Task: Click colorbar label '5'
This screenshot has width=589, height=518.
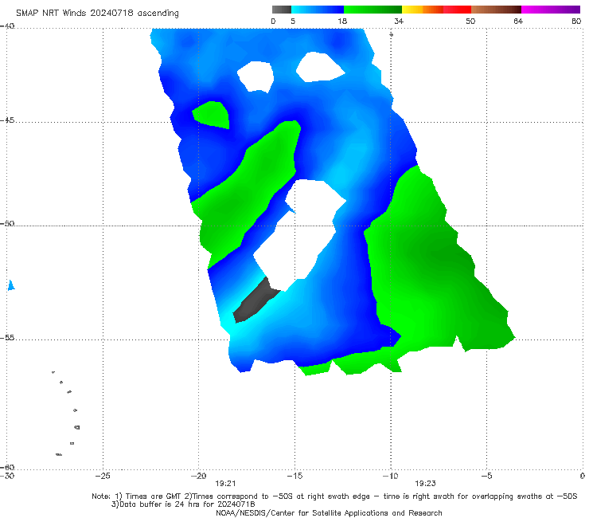Action: 293,21
